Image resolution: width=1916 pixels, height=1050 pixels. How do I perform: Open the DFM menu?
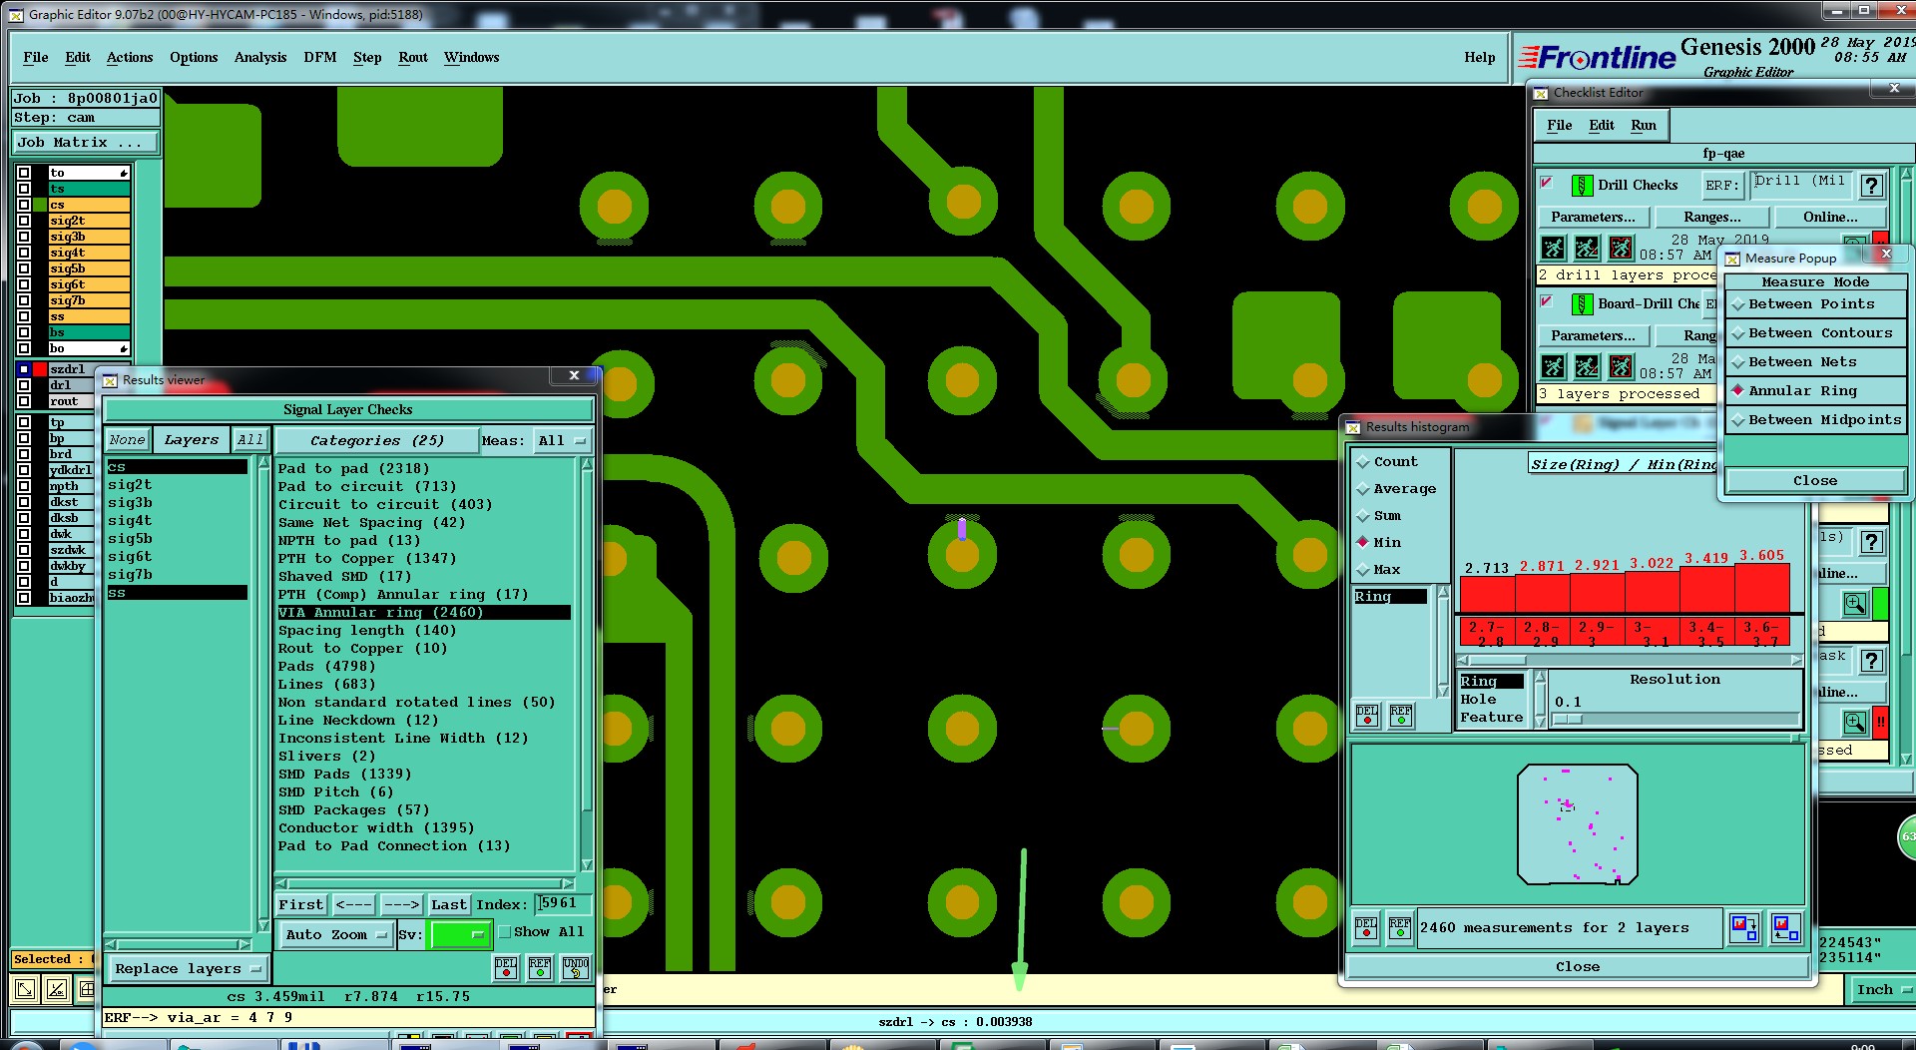point(319,57)
